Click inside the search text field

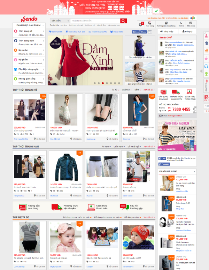[x=95, y=21]
